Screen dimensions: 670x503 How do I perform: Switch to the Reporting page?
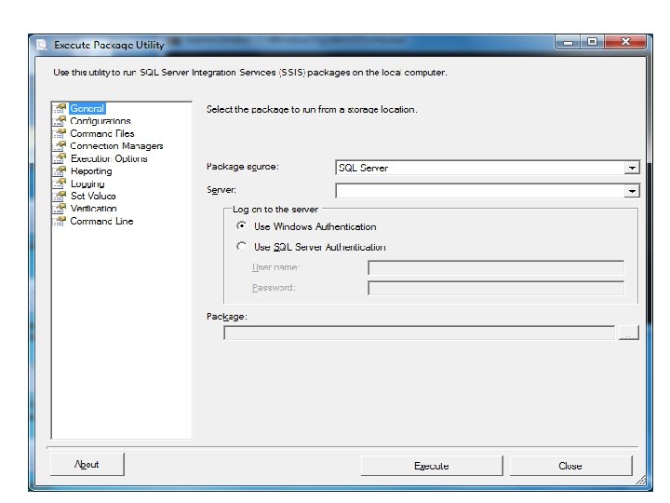click(91, 171)
